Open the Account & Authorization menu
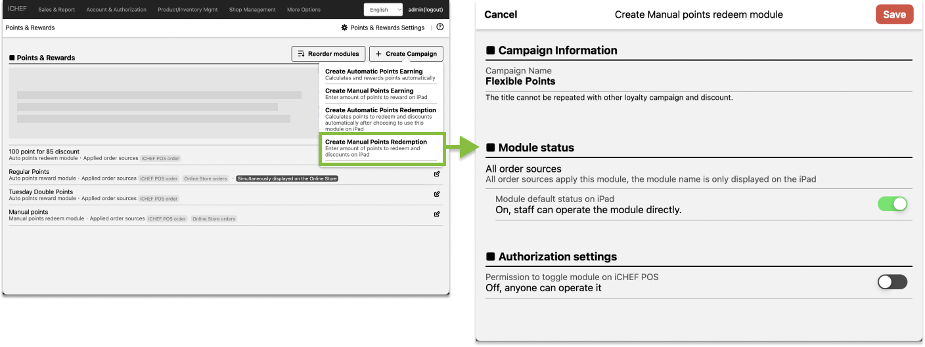Screen dimensions: 925x347 pos(117,10)
